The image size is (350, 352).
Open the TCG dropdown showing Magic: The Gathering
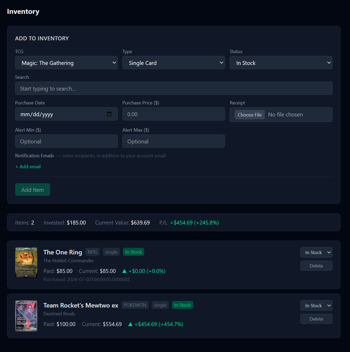pyautogui.click(x=66, y=63)
